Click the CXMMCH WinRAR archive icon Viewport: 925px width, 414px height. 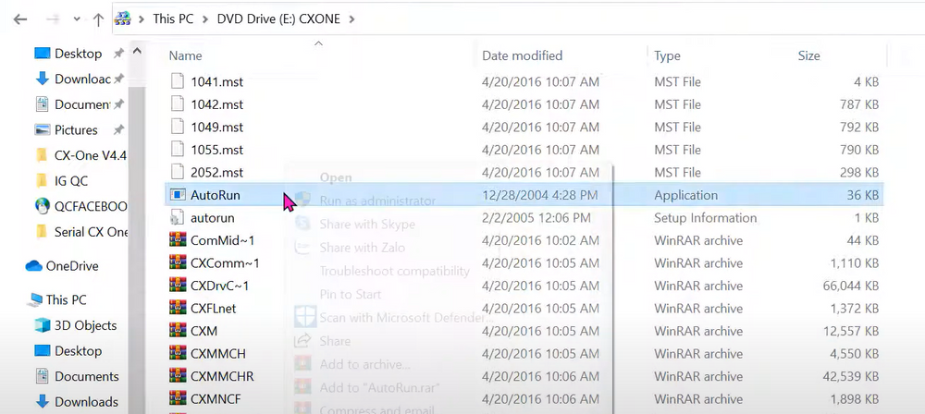178,354
